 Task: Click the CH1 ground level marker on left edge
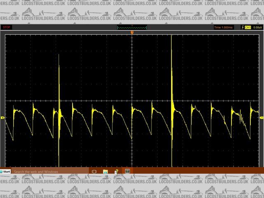pyautogui.click(x=2, y=118)
